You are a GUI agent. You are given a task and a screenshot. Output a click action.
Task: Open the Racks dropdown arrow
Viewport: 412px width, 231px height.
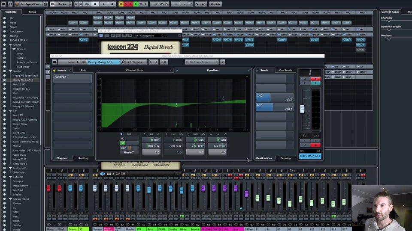pos(70,4)
